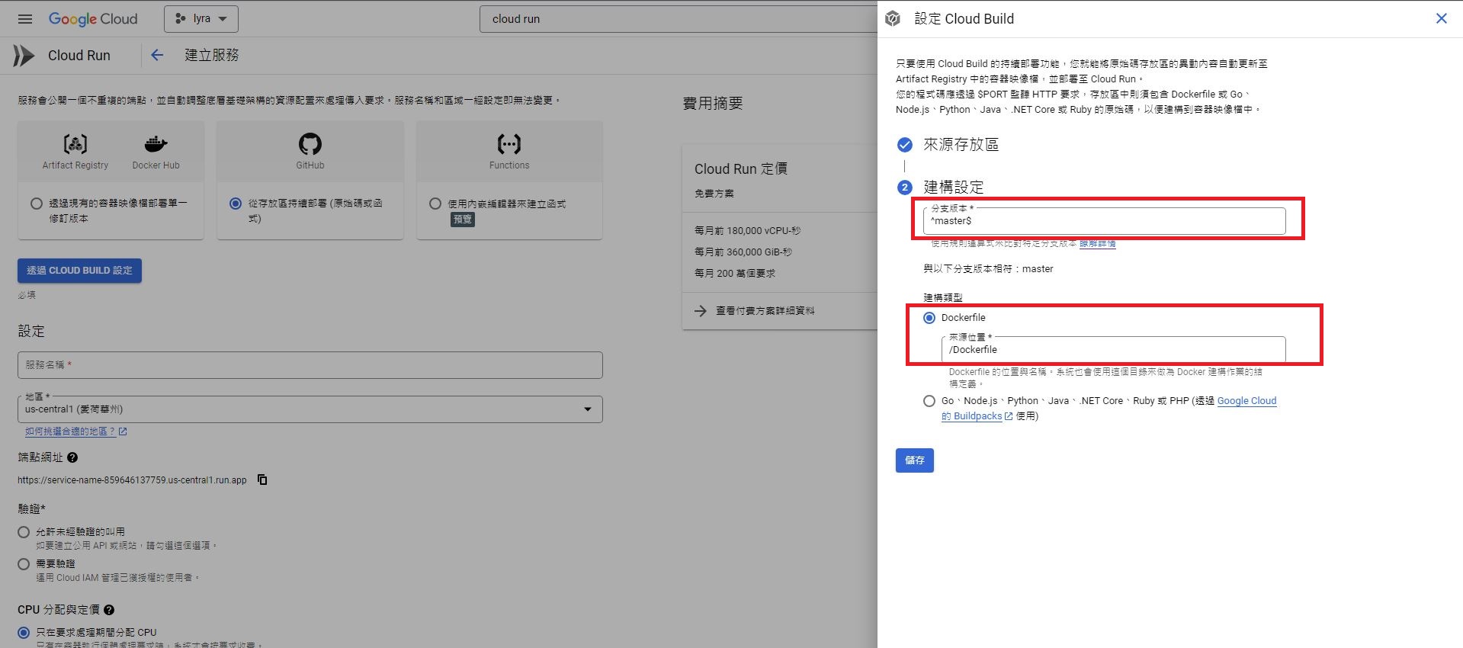The width and height of the screenshot is (1463, 648).
Task: Click the Docker Hub whale icon
Action: [156, 143]
